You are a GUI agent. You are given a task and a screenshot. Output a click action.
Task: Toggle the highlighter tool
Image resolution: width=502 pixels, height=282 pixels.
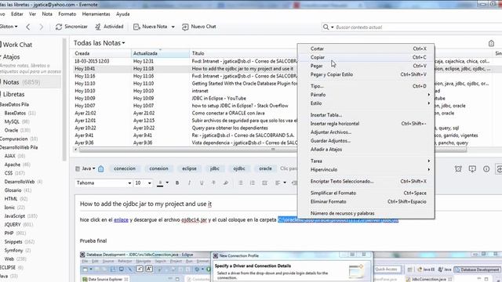[226, 183]
